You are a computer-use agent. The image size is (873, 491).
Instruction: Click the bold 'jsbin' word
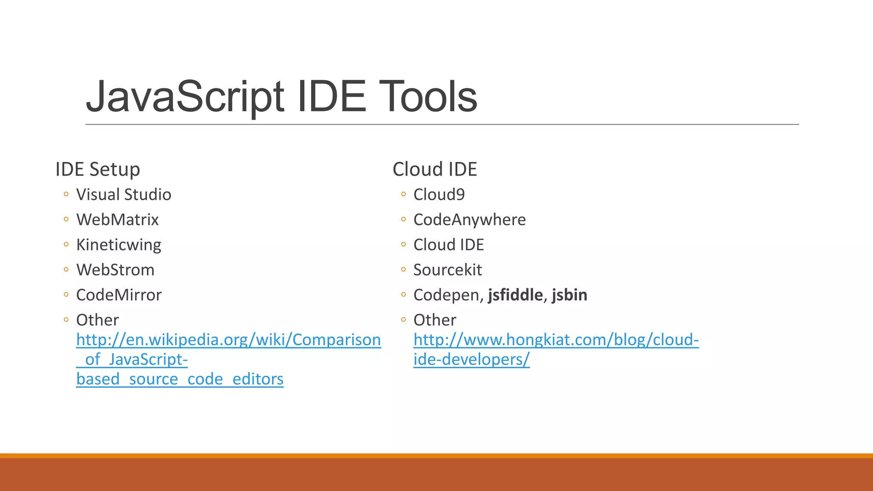(569, 295)
